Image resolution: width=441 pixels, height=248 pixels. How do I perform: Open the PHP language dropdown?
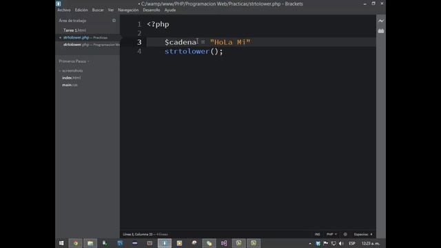[x=331, y=234]
